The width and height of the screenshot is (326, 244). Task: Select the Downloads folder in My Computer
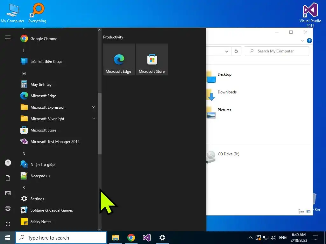222,94
